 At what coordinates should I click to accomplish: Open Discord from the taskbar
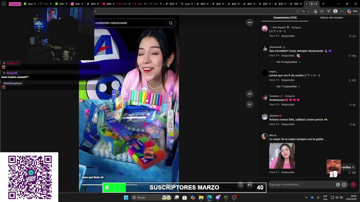pyautogui.click(x=218, y=198)
